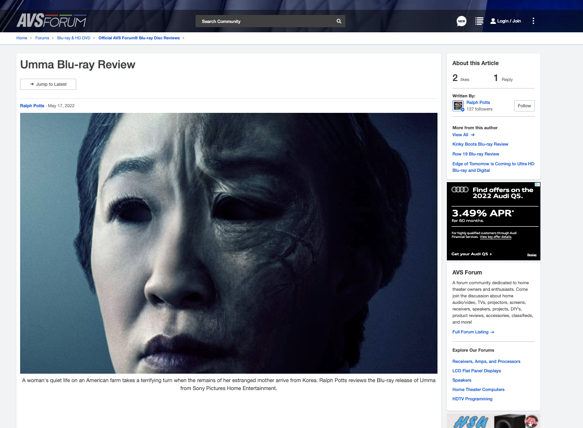
Task: Open Row 19 Blu-ray Review link
Action: (476, 154)
